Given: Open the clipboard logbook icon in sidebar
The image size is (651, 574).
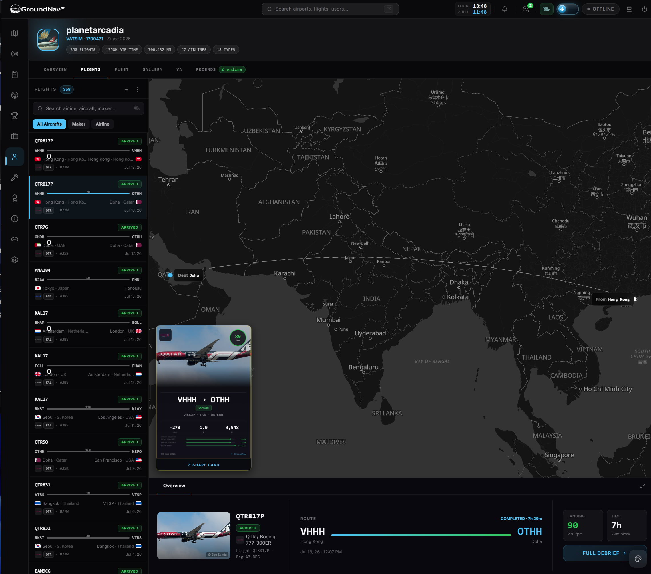Looking at the screenshot, I should pos(15,75).
